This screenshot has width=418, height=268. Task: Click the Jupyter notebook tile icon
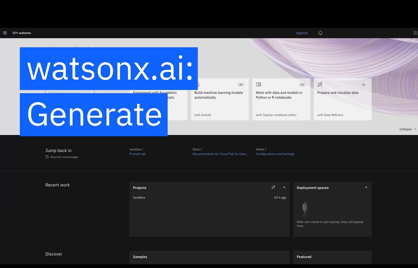pos(258,85)
